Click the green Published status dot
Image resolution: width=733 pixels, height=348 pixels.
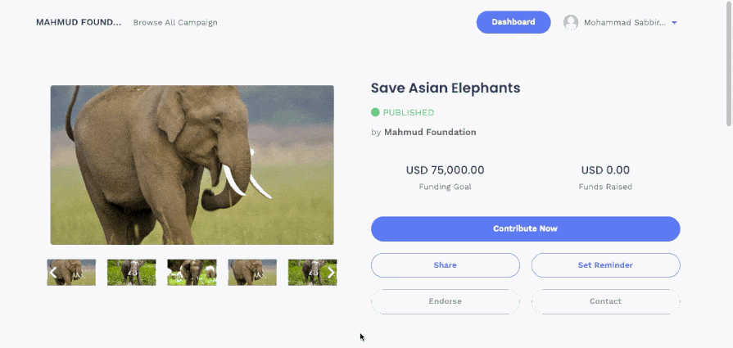coord(375,112)
